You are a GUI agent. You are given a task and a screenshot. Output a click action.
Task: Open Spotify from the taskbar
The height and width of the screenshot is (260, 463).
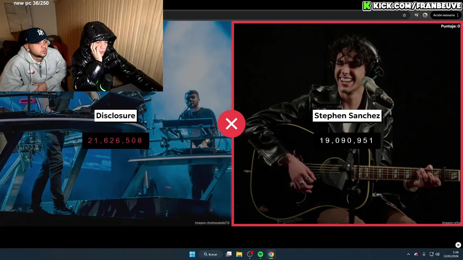[260, 254]
